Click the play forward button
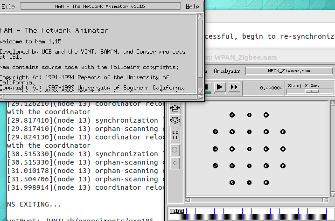Screen dimensions: 335x221 pyautogui.click(x=220, y=87)
